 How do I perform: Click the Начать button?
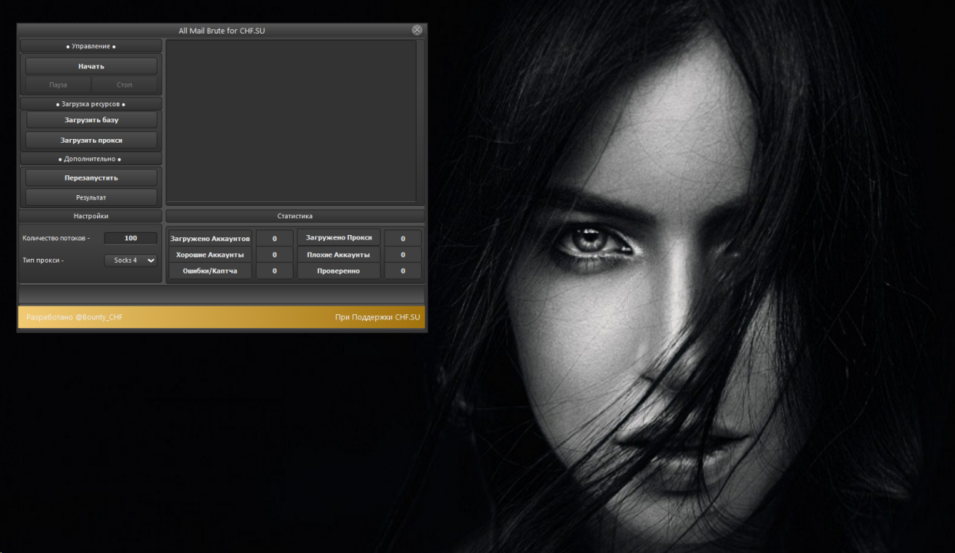(x=91, y=66)
